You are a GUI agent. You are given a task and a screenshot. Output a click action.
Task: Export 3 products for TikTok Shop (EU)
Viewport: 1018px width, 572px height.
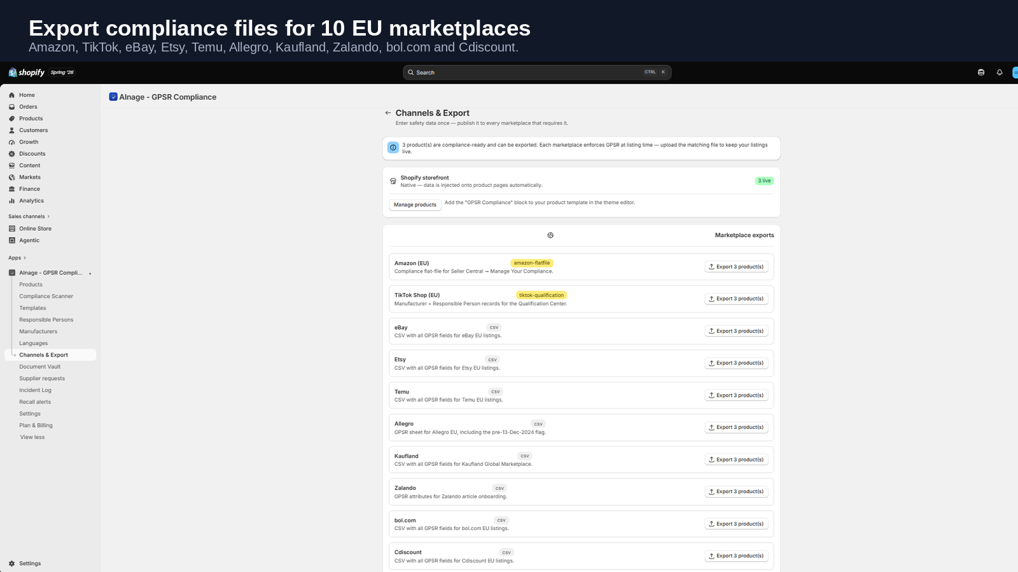736,299
